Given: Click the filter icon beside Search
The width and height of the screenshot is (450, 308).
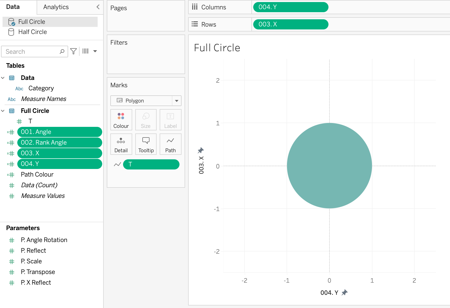Looking at the screenshot, I should 73,52.
